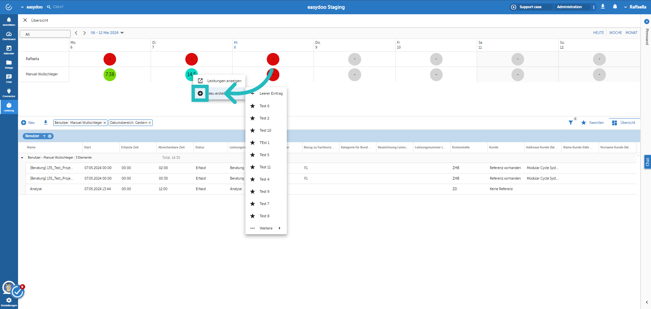651x309 pixels.
Task: Click the Support case button
Action: 531,7
